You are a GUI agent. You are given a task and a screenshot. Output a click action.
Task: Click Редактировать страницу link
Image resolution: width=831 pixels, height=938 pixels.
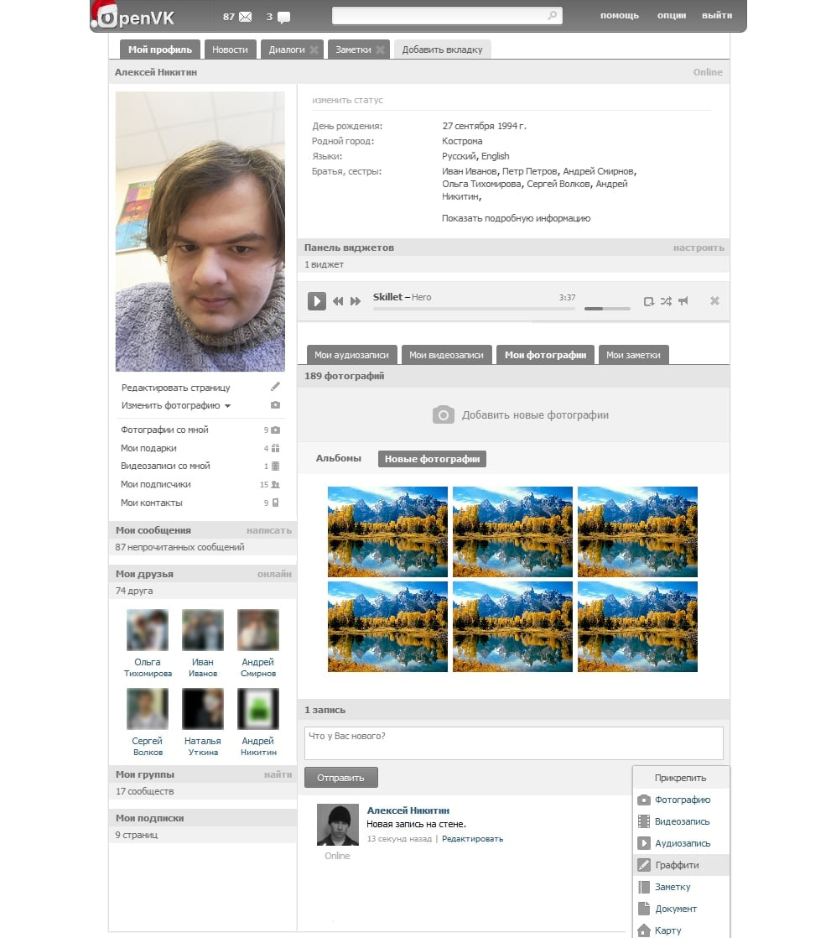176,388
